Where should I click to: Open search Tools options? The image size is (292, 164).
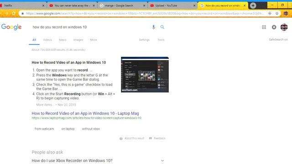(x=161, y=40)
